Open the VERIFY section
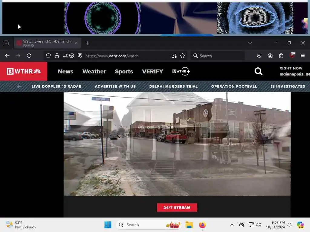310x232 pixels. point(153,71)
